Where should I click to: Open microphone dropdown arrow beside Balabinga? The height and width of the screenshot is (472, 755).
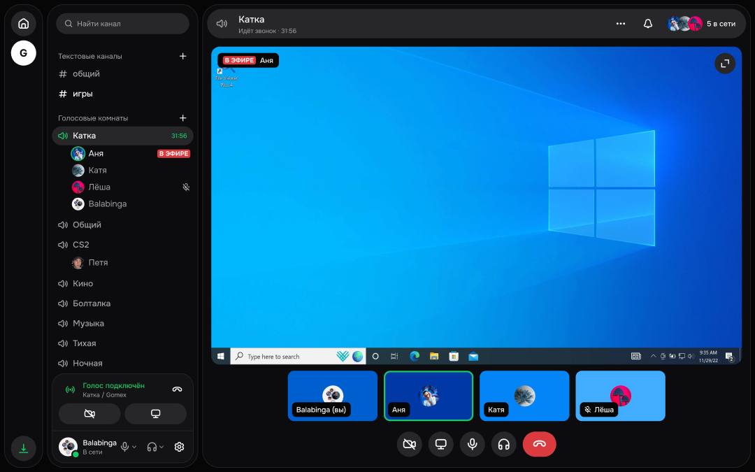[134, 447]
